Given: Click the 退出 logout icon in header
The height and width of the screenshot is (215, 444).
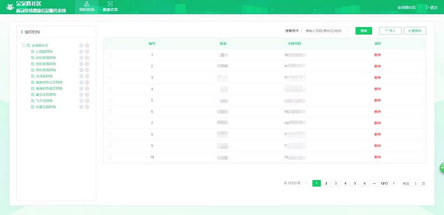Looking at the screenshot, I should click(428, 7).
